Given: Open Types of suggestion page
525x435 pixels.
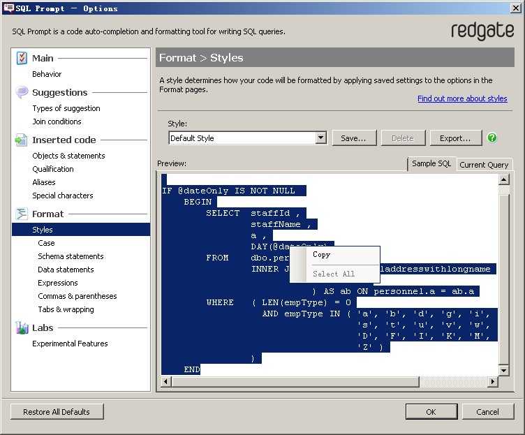Looking at the screenshot, I should tap(66, 108).
